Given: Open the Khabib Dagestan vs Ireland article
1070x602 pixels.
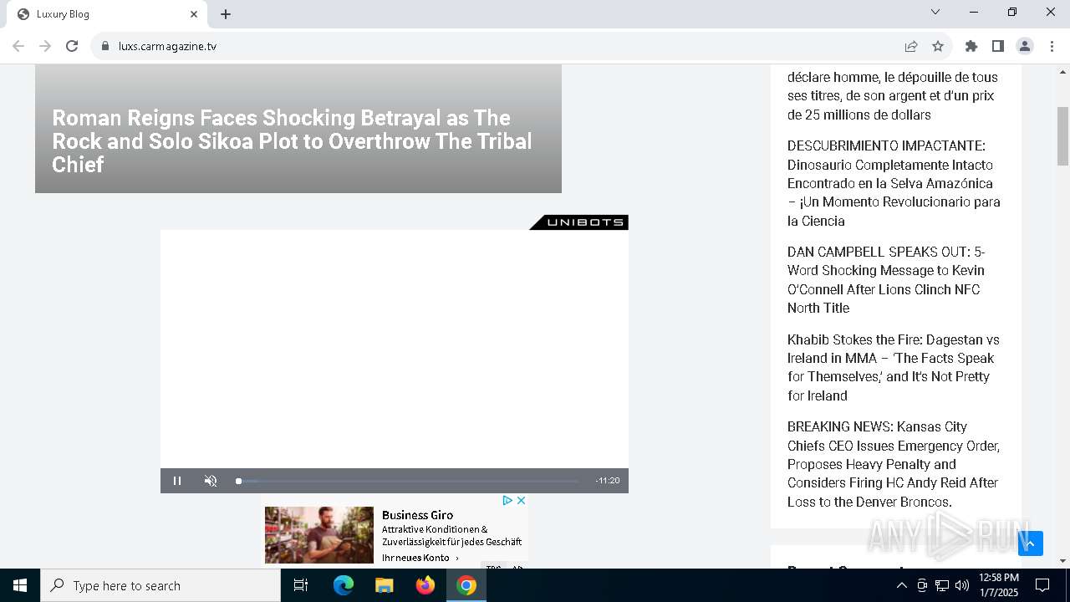Looking at the screenshot, I should 894,367.
